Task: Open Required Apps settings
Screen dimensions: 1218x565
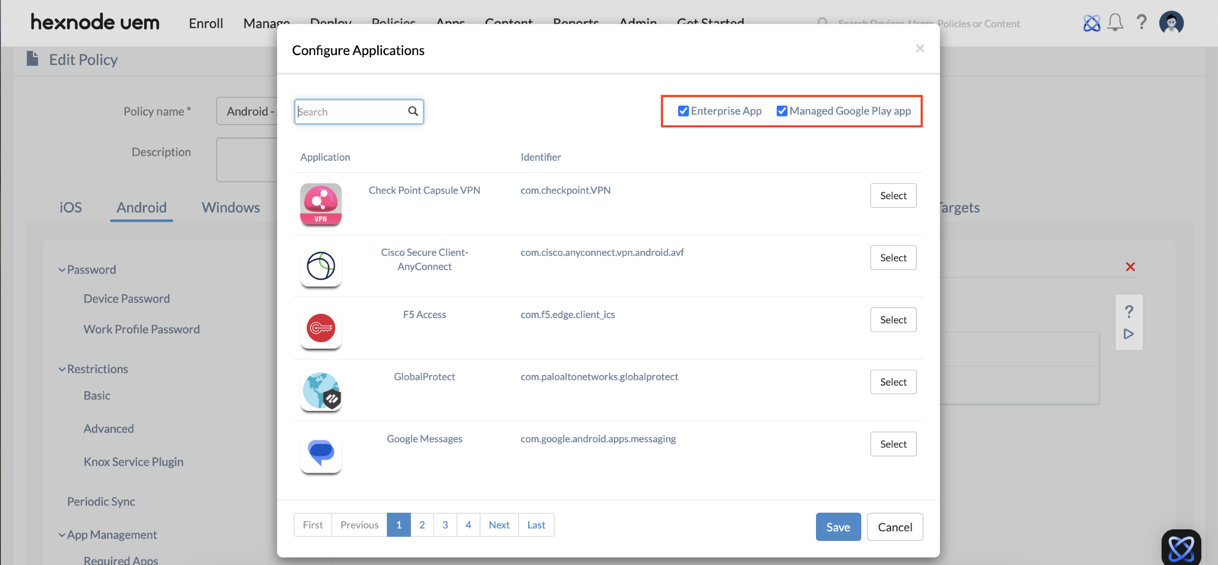Action: pos(121,560)
